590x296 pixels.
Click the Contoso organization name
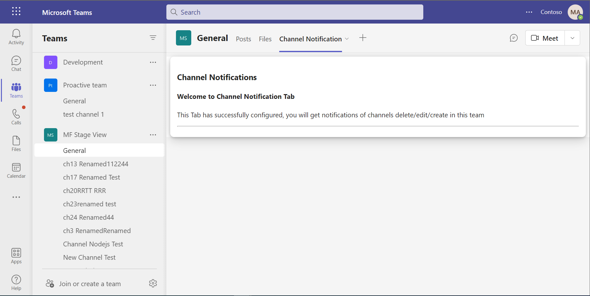point(551,12)
